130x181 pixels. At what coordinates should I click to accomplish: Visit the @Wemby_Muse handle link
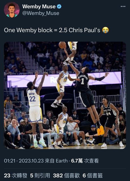click(41, 13)
